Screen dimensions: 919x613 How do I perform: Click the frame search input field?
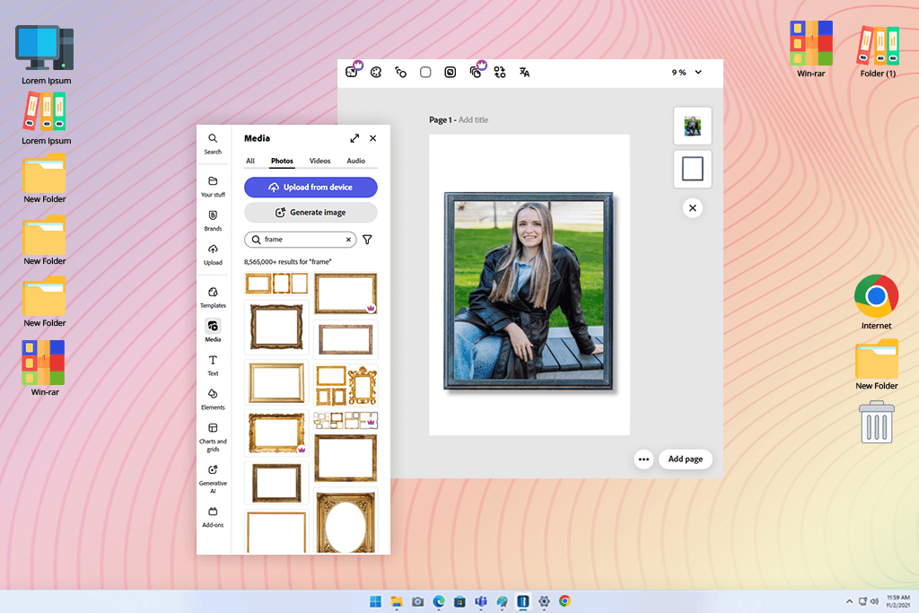(300, 239)
